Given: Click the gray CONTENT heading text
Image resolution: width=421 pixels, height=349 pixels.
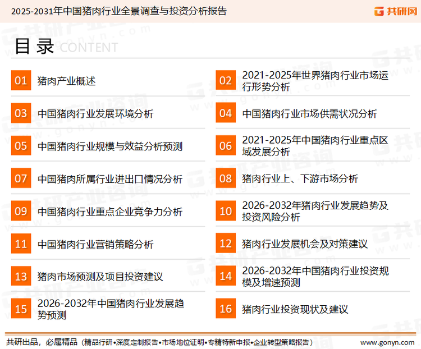Looking at the screenshot, I should pyautogui.click(x=89, y=48).
